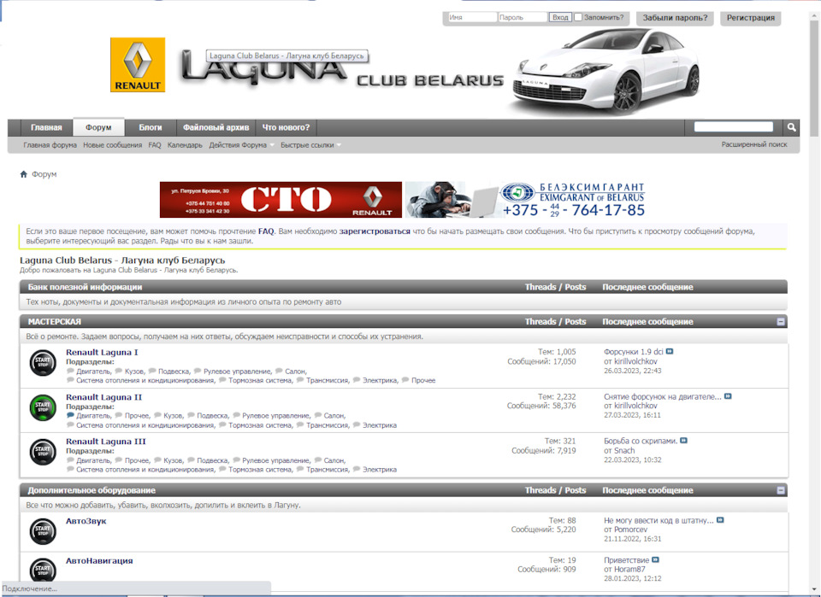Click the Laguna Club Belarus header logo
This screenshot has height=597, width=821.
342,69
